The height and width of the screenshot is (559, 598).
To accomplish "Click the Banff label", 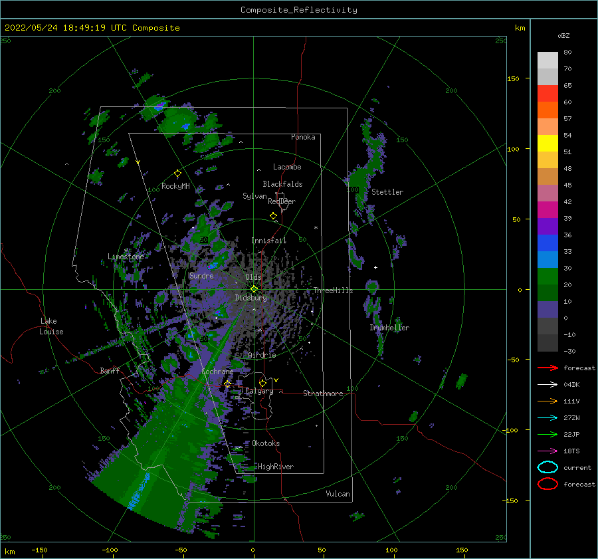I will 110,370.
